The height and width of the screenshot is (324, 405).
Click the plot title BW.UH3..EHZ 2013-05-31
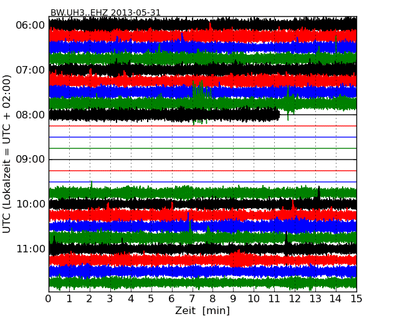105,12
